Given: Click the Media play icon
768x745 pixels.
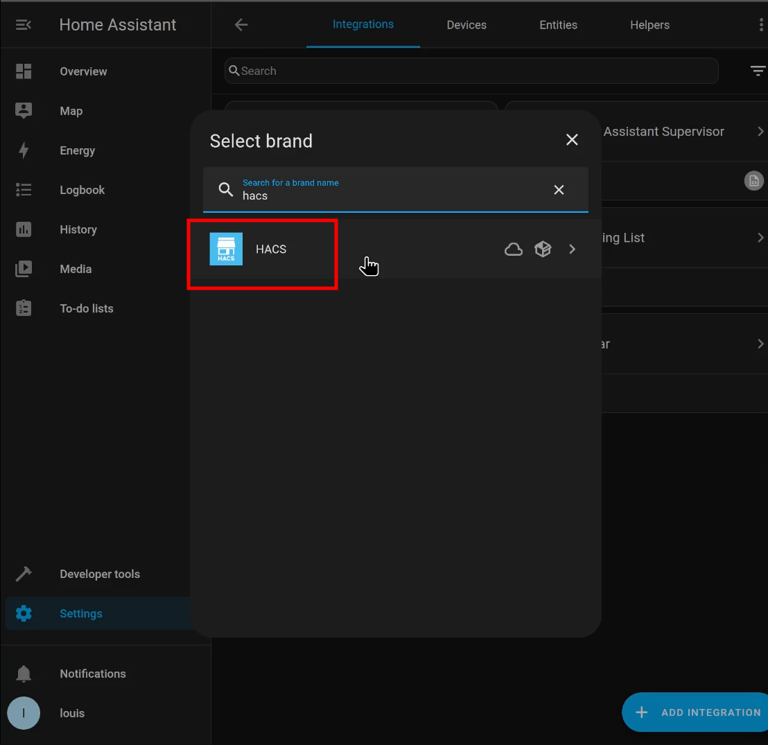Looking at the screenshot, I should (23, 269).
